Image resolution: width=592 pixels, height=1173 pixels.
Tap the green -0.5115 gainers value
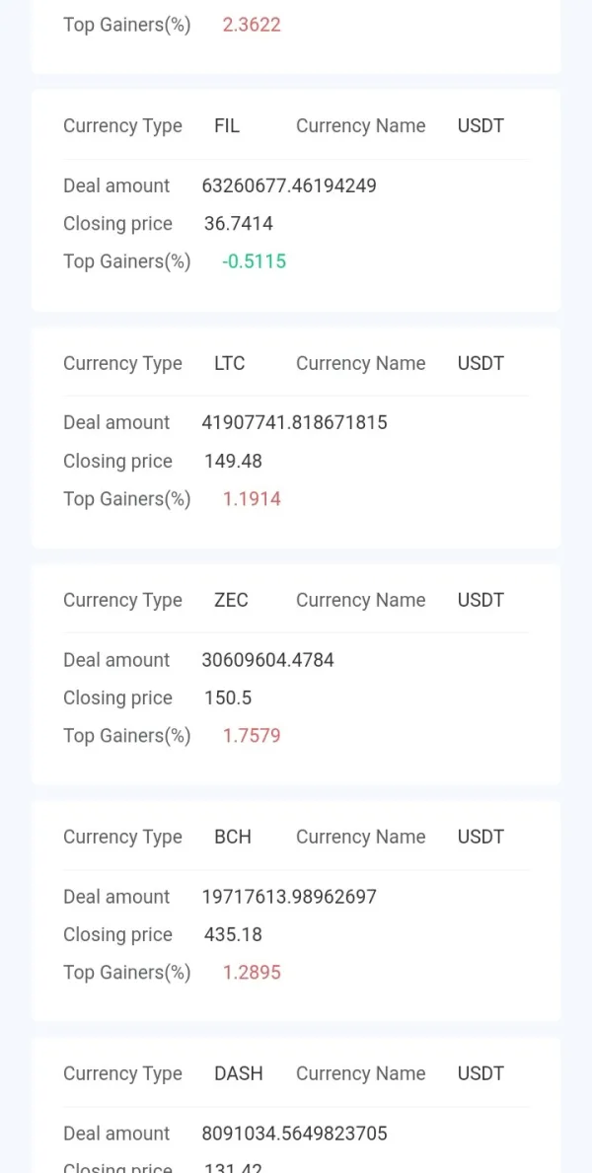click(254, 261)
